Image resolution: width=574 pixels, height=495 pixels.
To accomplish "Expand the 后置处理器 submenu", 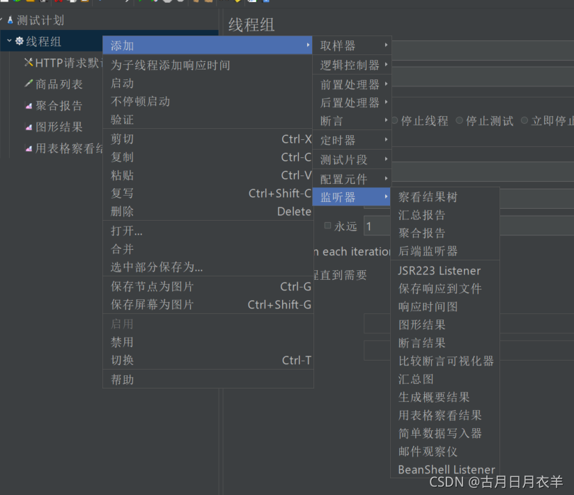I will [352, 103].
